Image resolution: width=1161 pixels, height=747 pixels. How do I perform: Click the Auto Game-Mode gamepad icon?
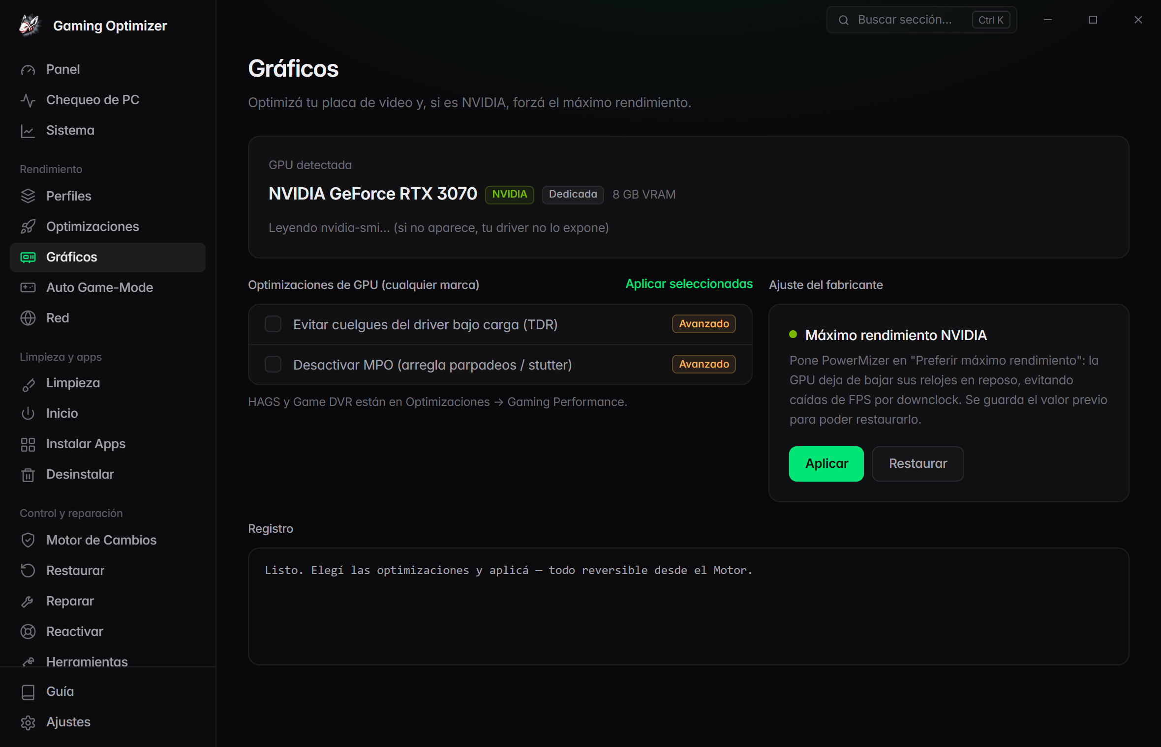coord(28,287)
